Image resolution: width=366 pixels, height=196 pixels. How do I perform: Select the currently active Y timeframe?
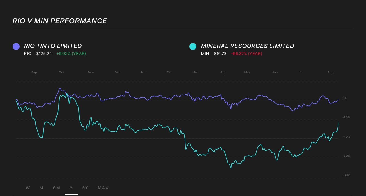[71, 188]
